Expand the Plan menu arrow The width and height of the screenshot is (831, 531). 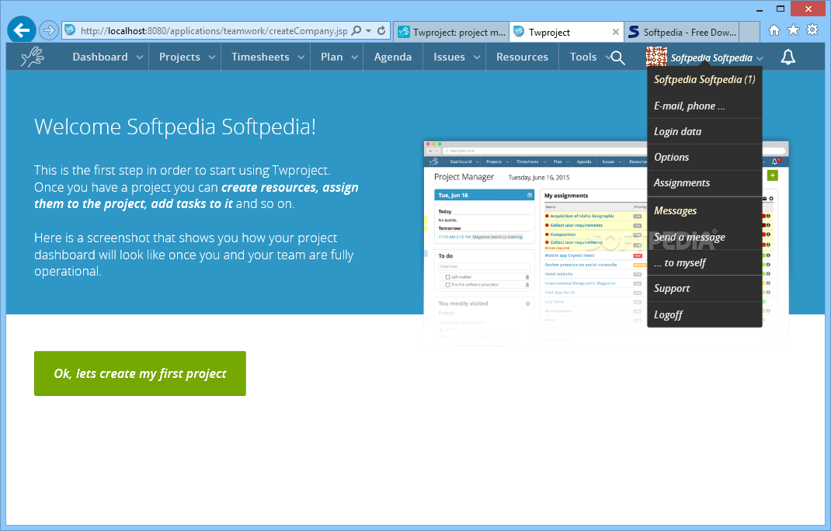pos(355,57)
